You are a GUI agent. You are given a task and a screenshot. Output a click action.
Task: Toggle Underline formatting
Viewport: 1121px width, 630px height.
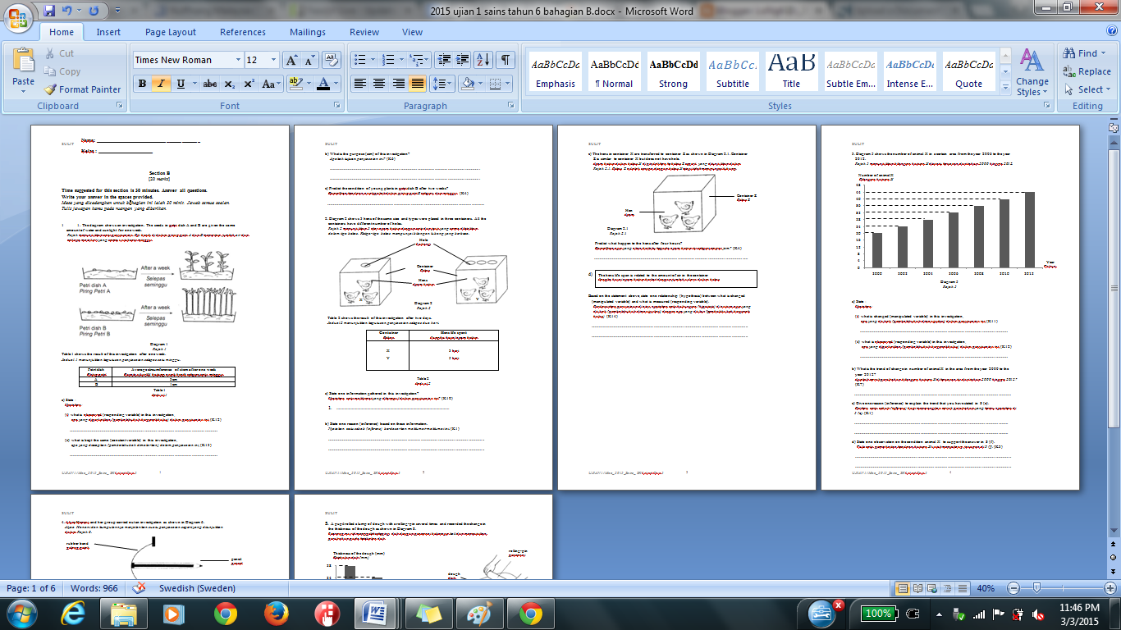(181, 84)
